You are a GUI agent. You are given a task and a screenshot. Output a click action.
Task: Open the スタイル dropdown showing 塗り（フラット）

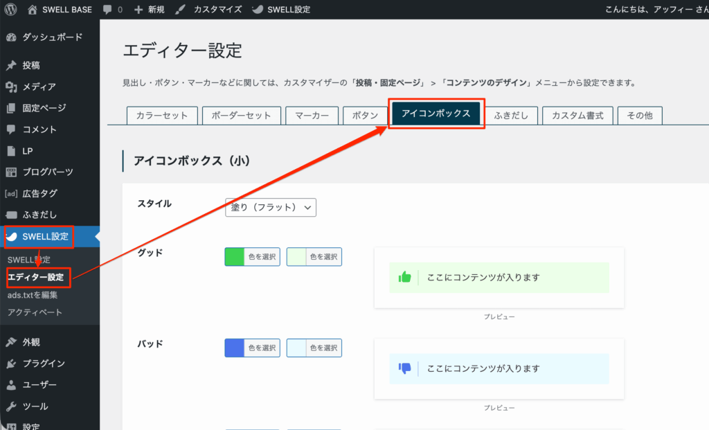coord(270,207)
